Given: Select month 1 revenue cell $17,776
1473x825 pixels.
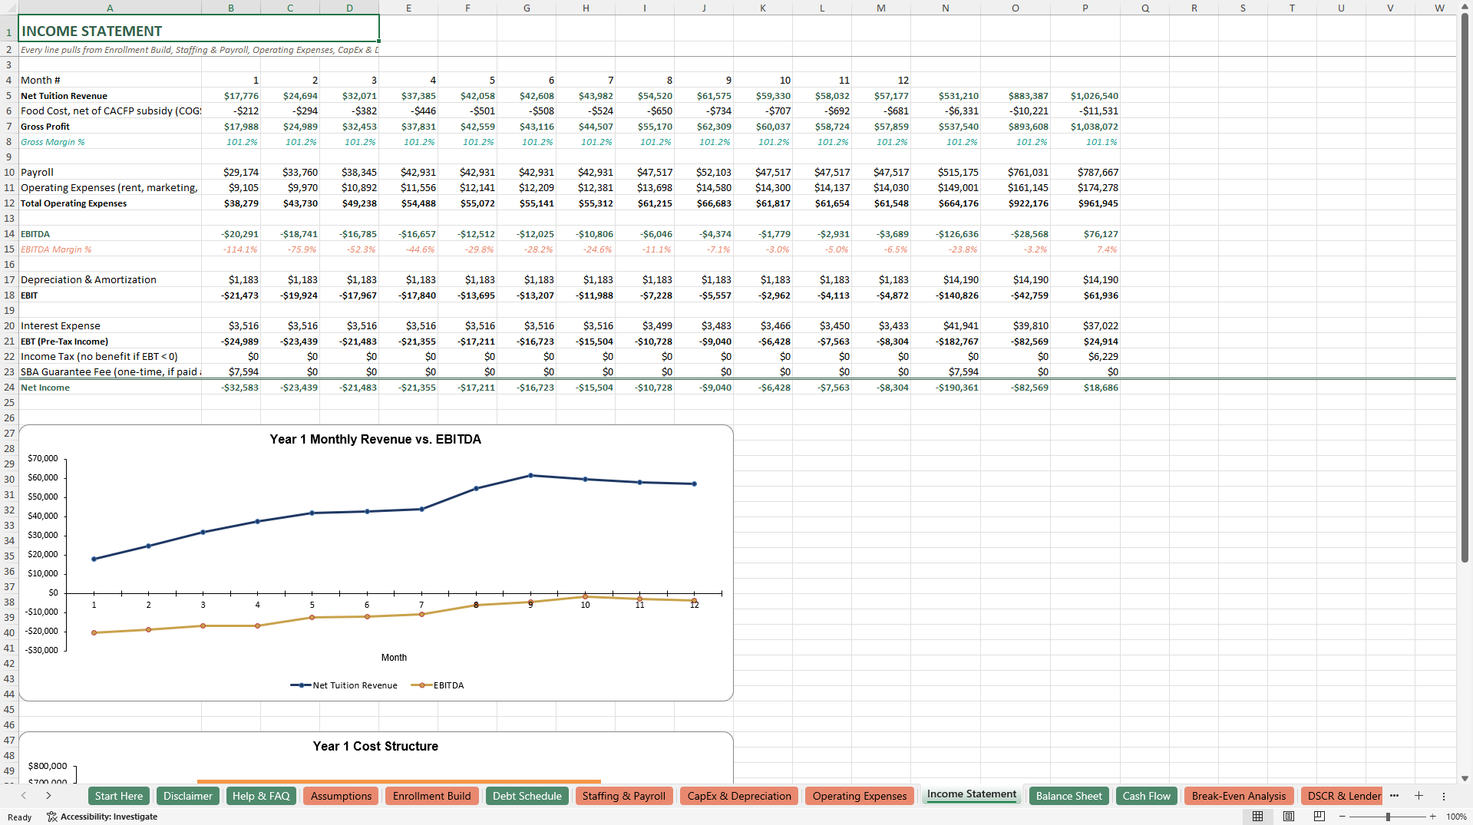Looking at the screenshot, I should 231,96.
